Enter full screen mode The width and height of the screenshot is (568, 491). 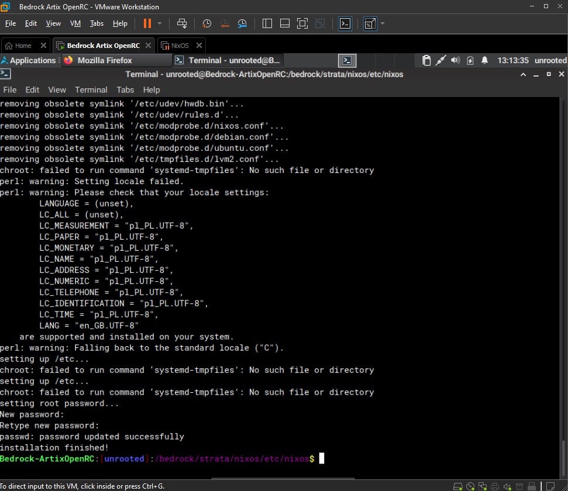coord(302,23)
